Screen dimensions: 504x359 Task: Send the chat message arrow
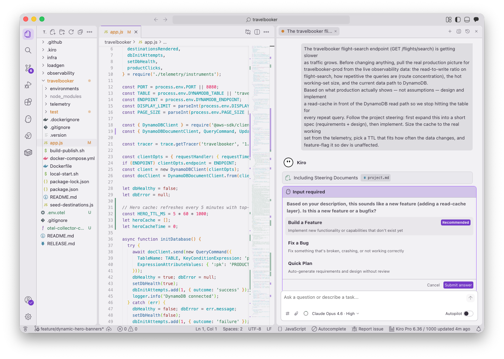click(470, 298)
